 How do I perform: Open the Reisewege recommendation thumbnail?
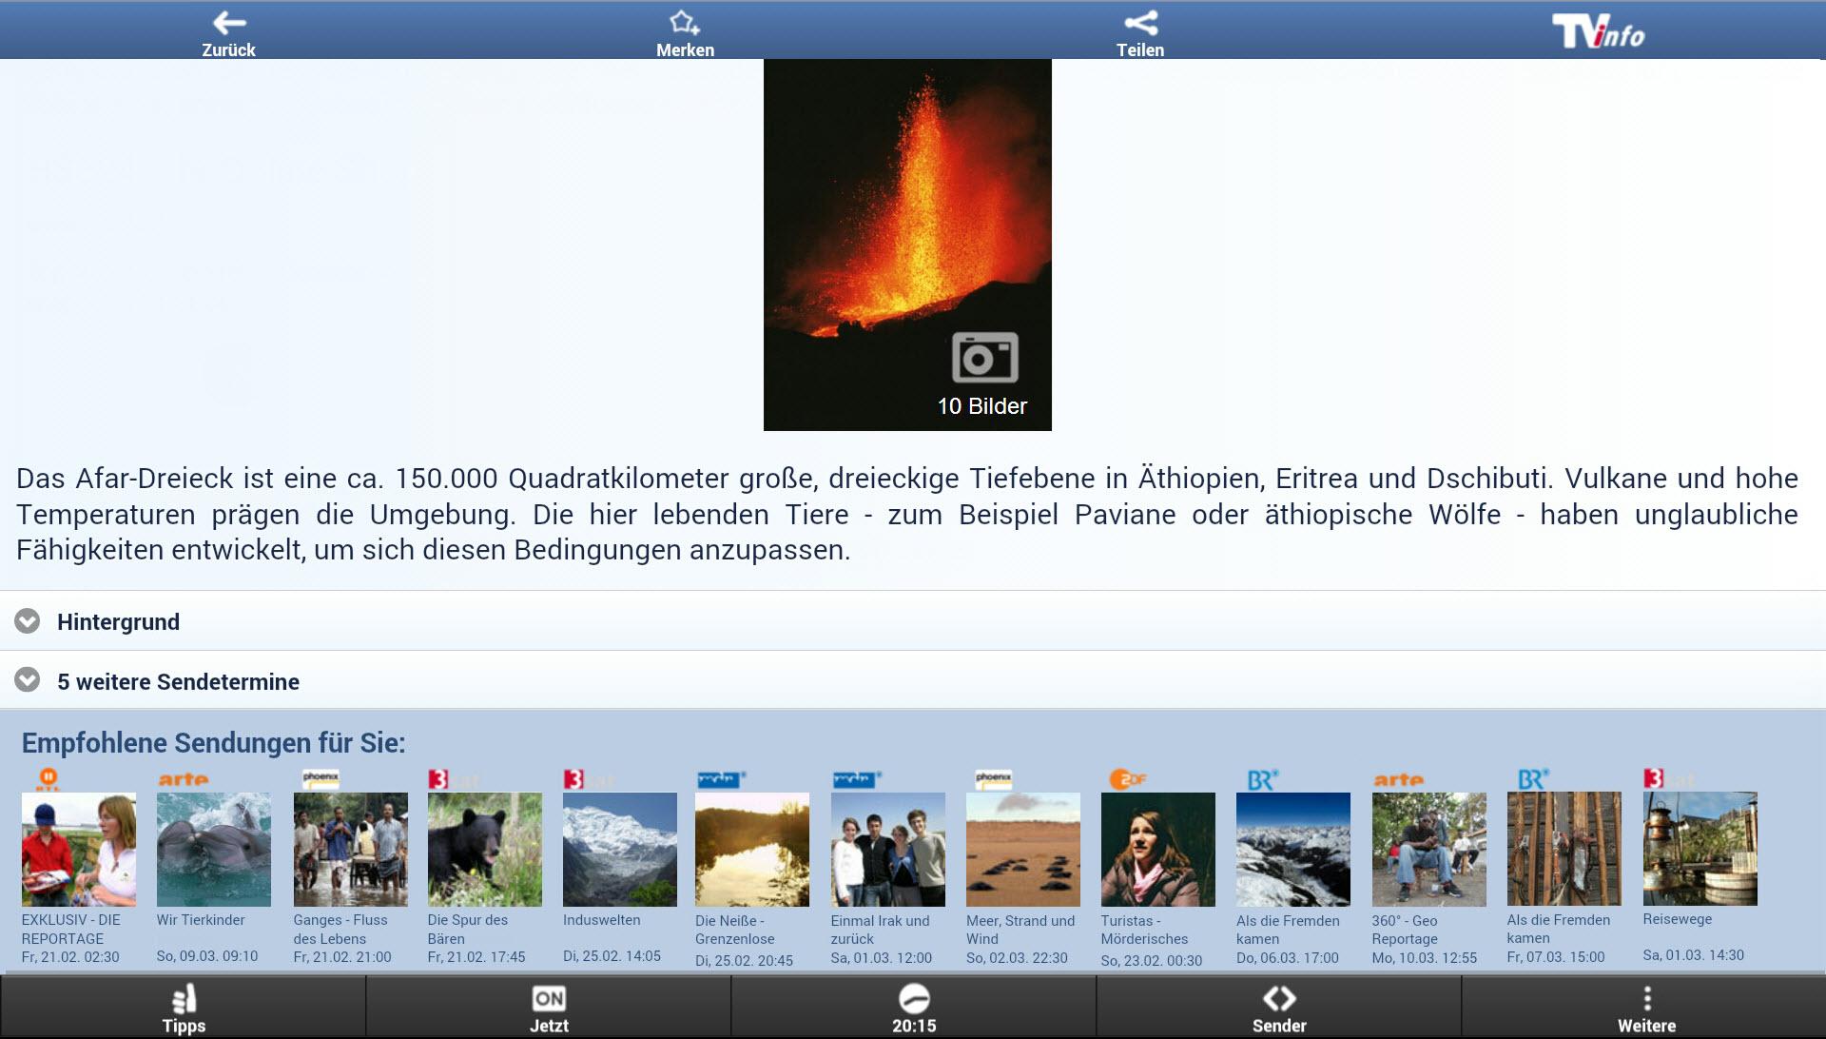pos(1700,850)
